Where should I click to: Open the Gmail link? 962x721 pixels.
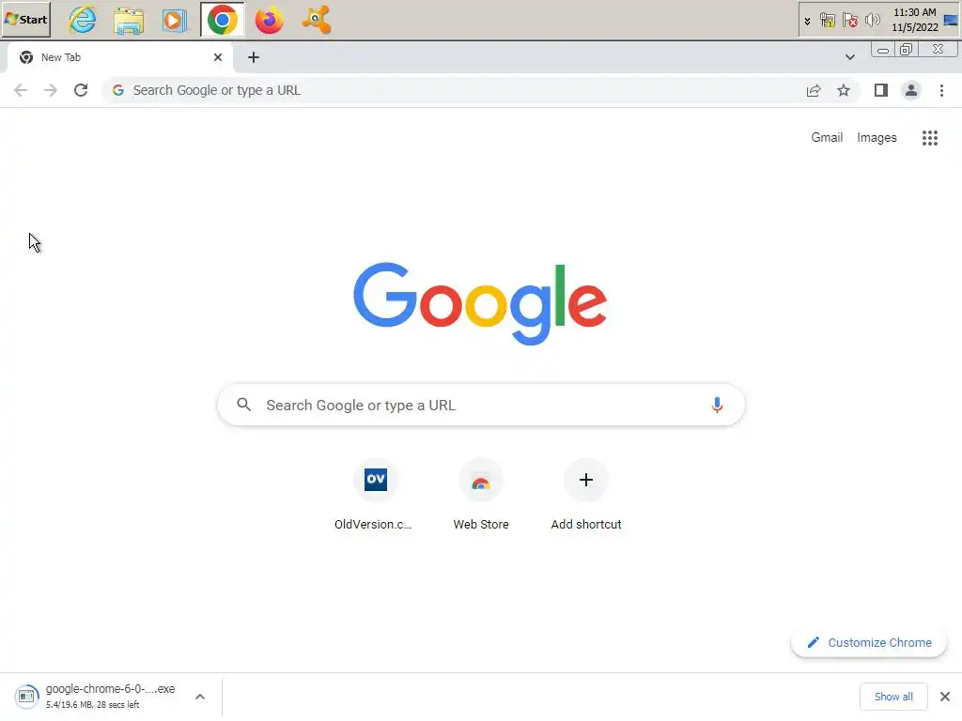827,137
